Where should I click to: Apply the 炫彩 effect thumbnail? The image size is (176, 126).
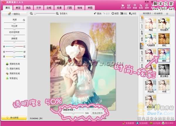(164, 55)
